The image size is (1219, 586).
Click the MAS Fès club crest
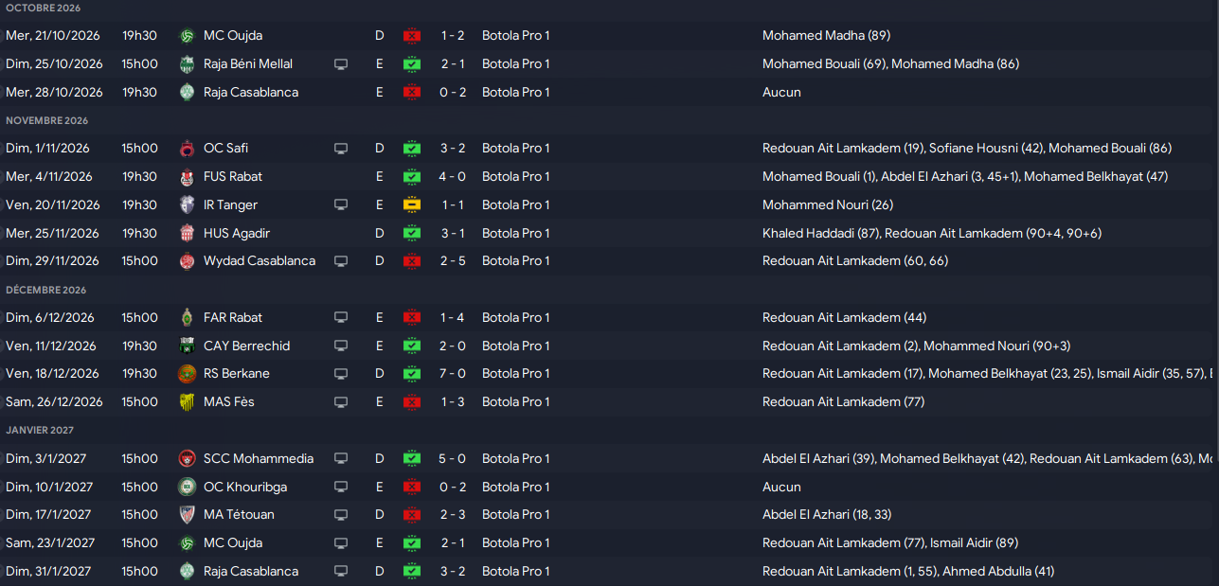coord(187,402)
